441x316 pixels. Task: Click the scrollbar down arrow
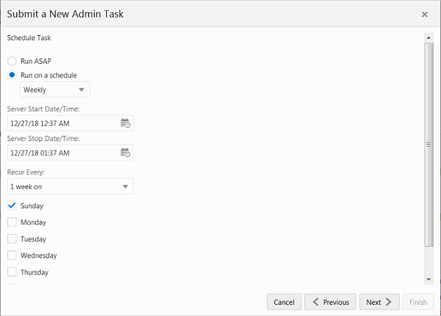(x=429, y=279)
